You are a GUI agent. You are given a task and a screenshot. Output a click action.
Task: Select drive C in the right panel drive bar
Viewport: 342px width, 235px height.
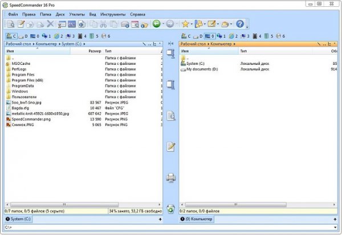[x=186, y=36]
